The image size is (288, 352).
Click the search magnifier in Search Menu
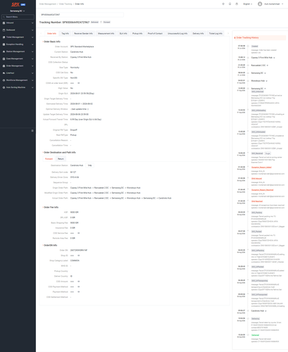(x=4, y=17)
